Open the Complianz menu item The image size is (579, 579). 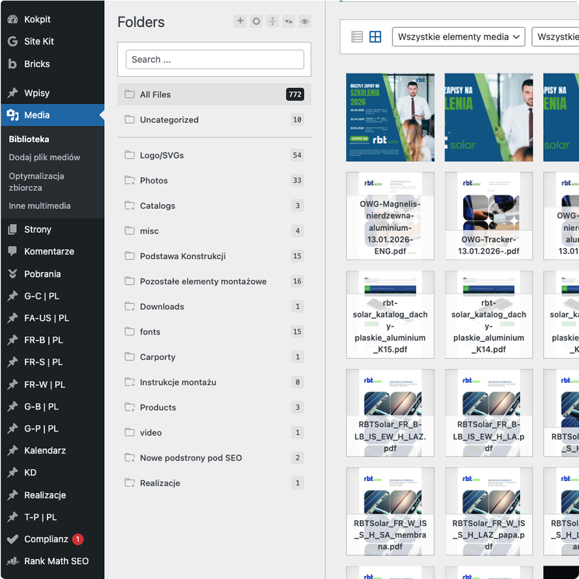point(46,539)
